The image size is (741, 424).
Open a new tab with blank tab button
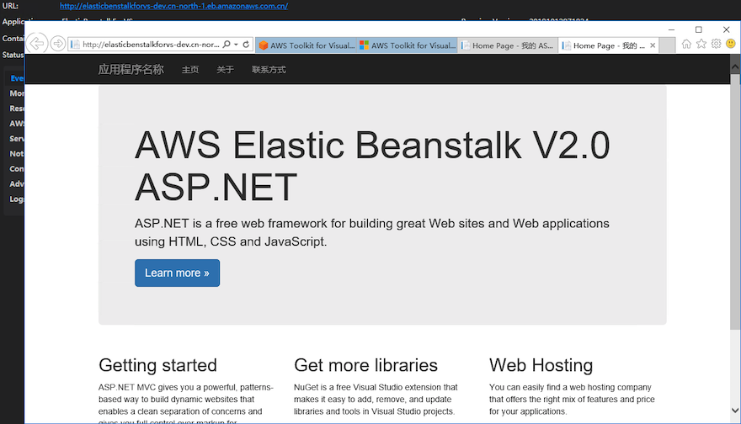[667, 45]
